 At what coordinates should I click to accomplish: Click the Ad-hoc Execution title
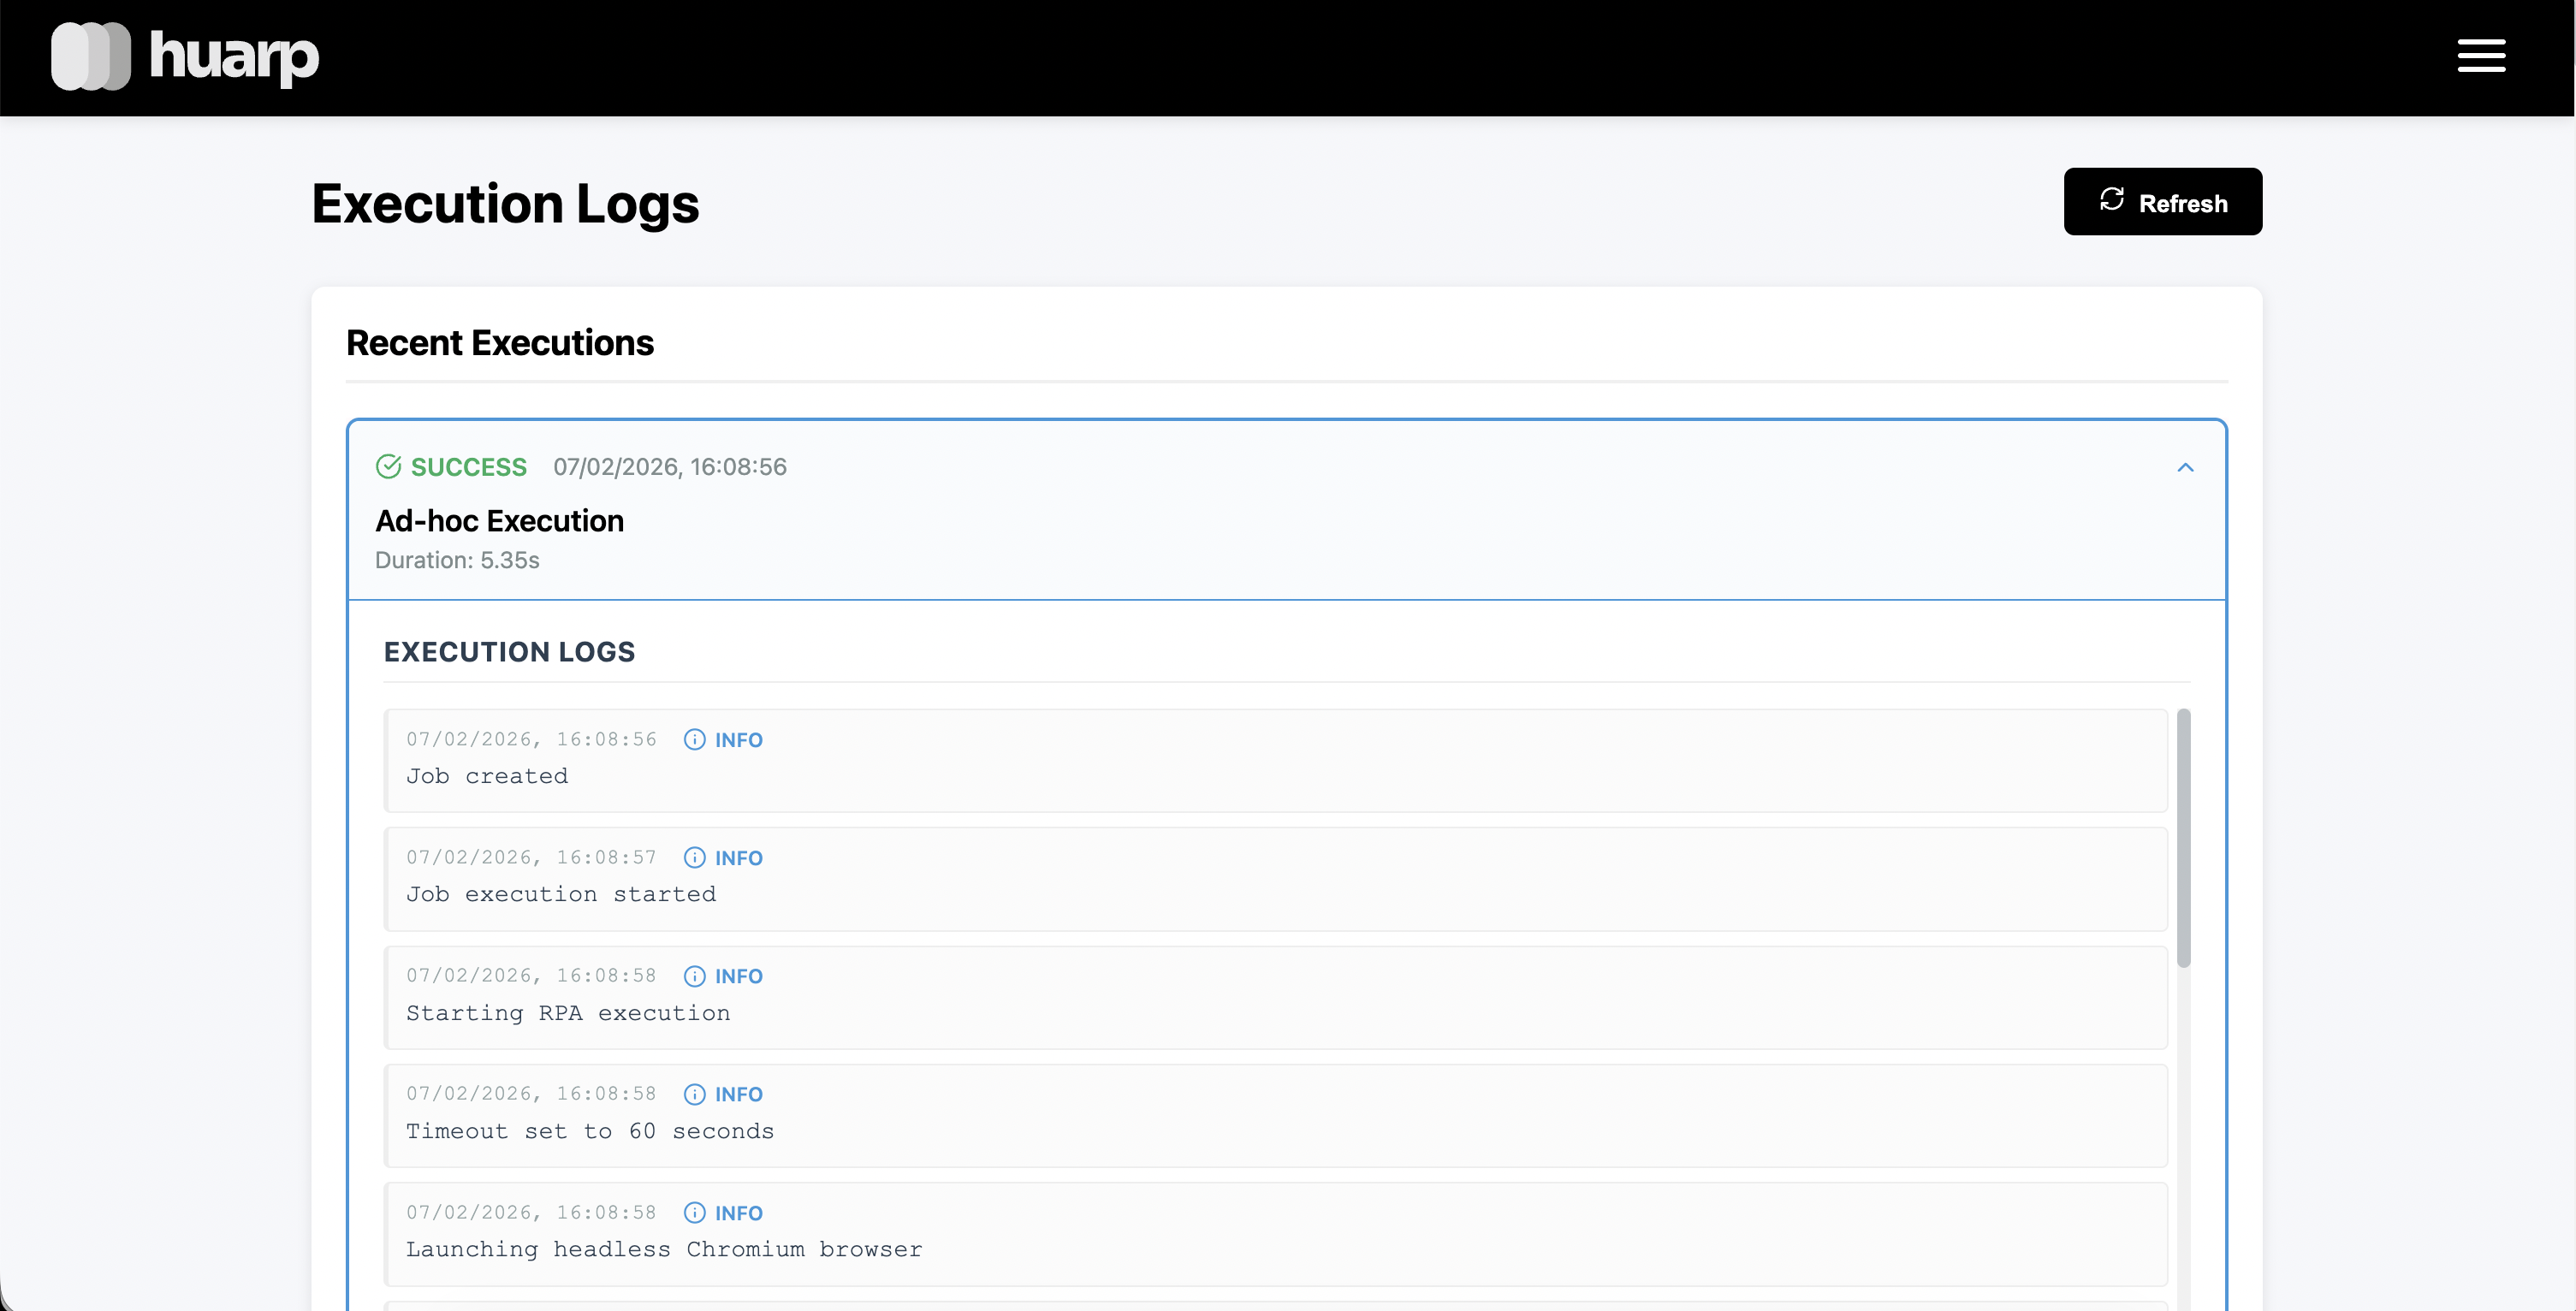pos(499,521)
